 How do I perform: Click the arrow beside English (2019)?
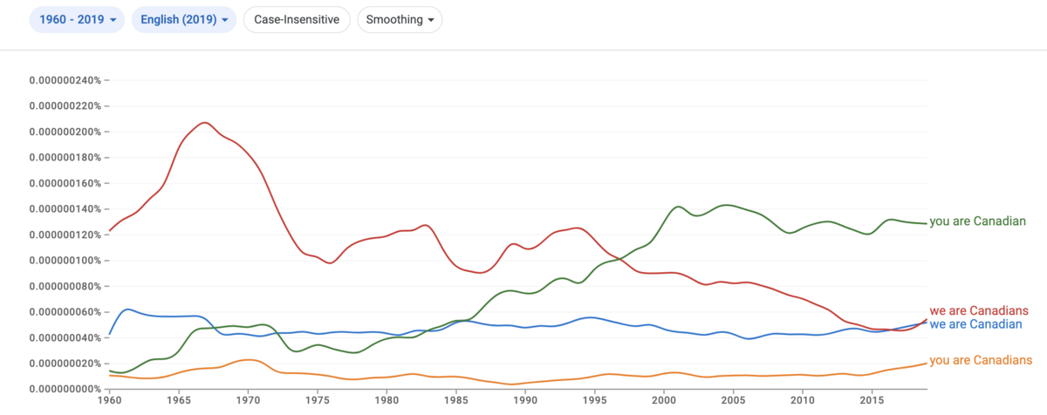click(224, 20)
